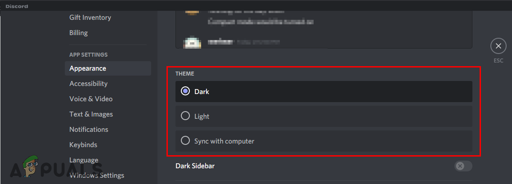
Task: Choose Sync with computer theme option
Action: tap(185, 141)
